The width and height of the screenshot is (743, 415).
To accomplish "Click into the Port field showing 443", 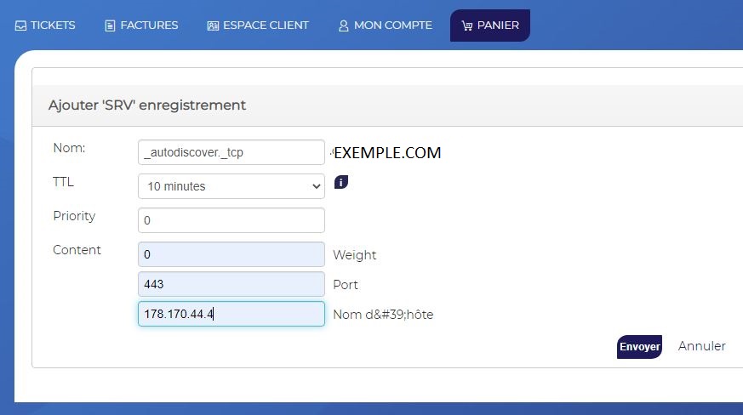I will pos(231,284).
